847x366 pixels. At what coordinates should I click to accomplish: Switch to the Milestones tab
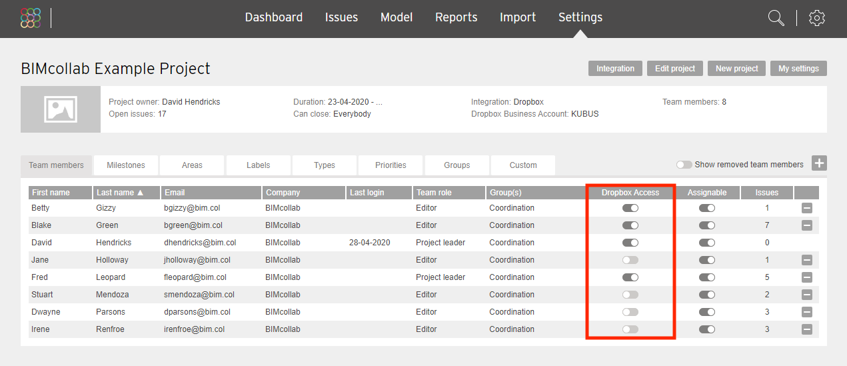coord(126,165)
